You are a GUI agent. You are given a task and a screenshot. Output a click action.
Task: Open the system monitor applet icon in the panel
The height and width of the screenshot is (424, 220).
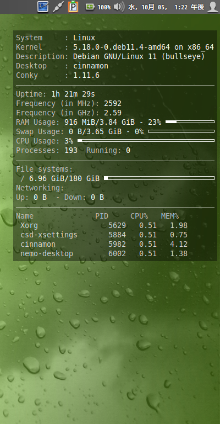click(x=43, y=7)
